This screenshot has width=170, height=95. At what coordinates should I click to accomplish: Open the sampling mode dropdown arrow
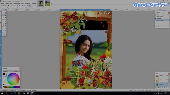coord(28,8)
